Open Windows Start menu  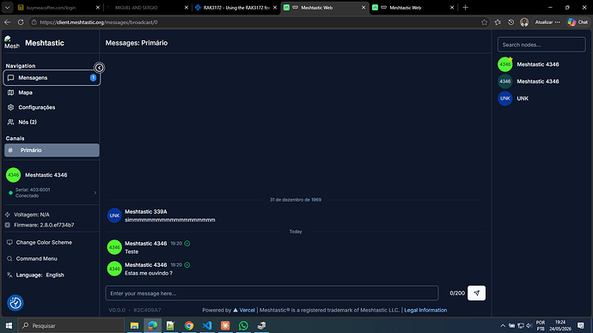point(9,325)
